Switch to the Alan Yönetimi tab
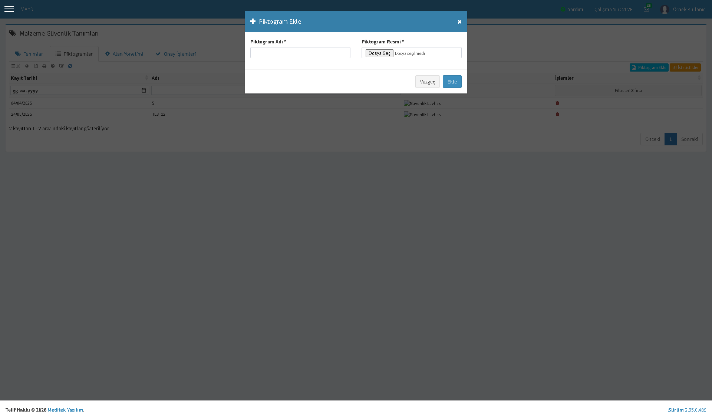Image resolution: width=712 pixels, height=419 pixels. click(x=124, y=54)
